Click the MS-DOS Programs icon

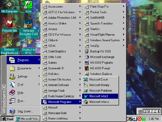(x=87, y=63)
